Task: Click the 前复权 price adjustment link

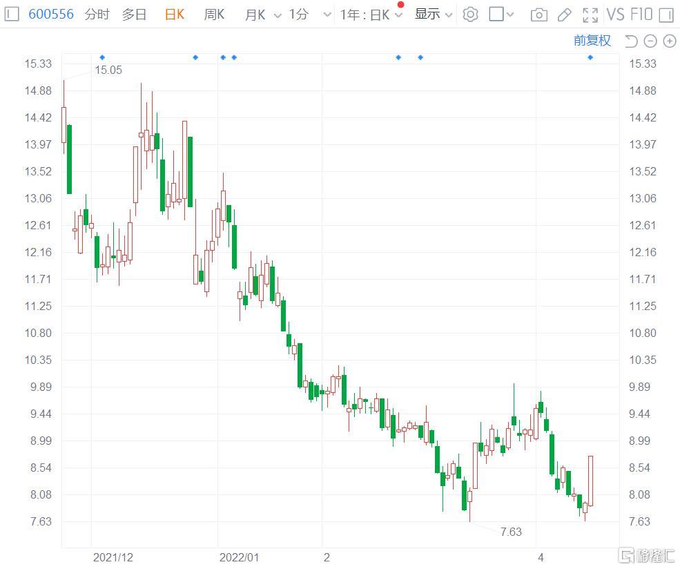Action: point(592,41)
